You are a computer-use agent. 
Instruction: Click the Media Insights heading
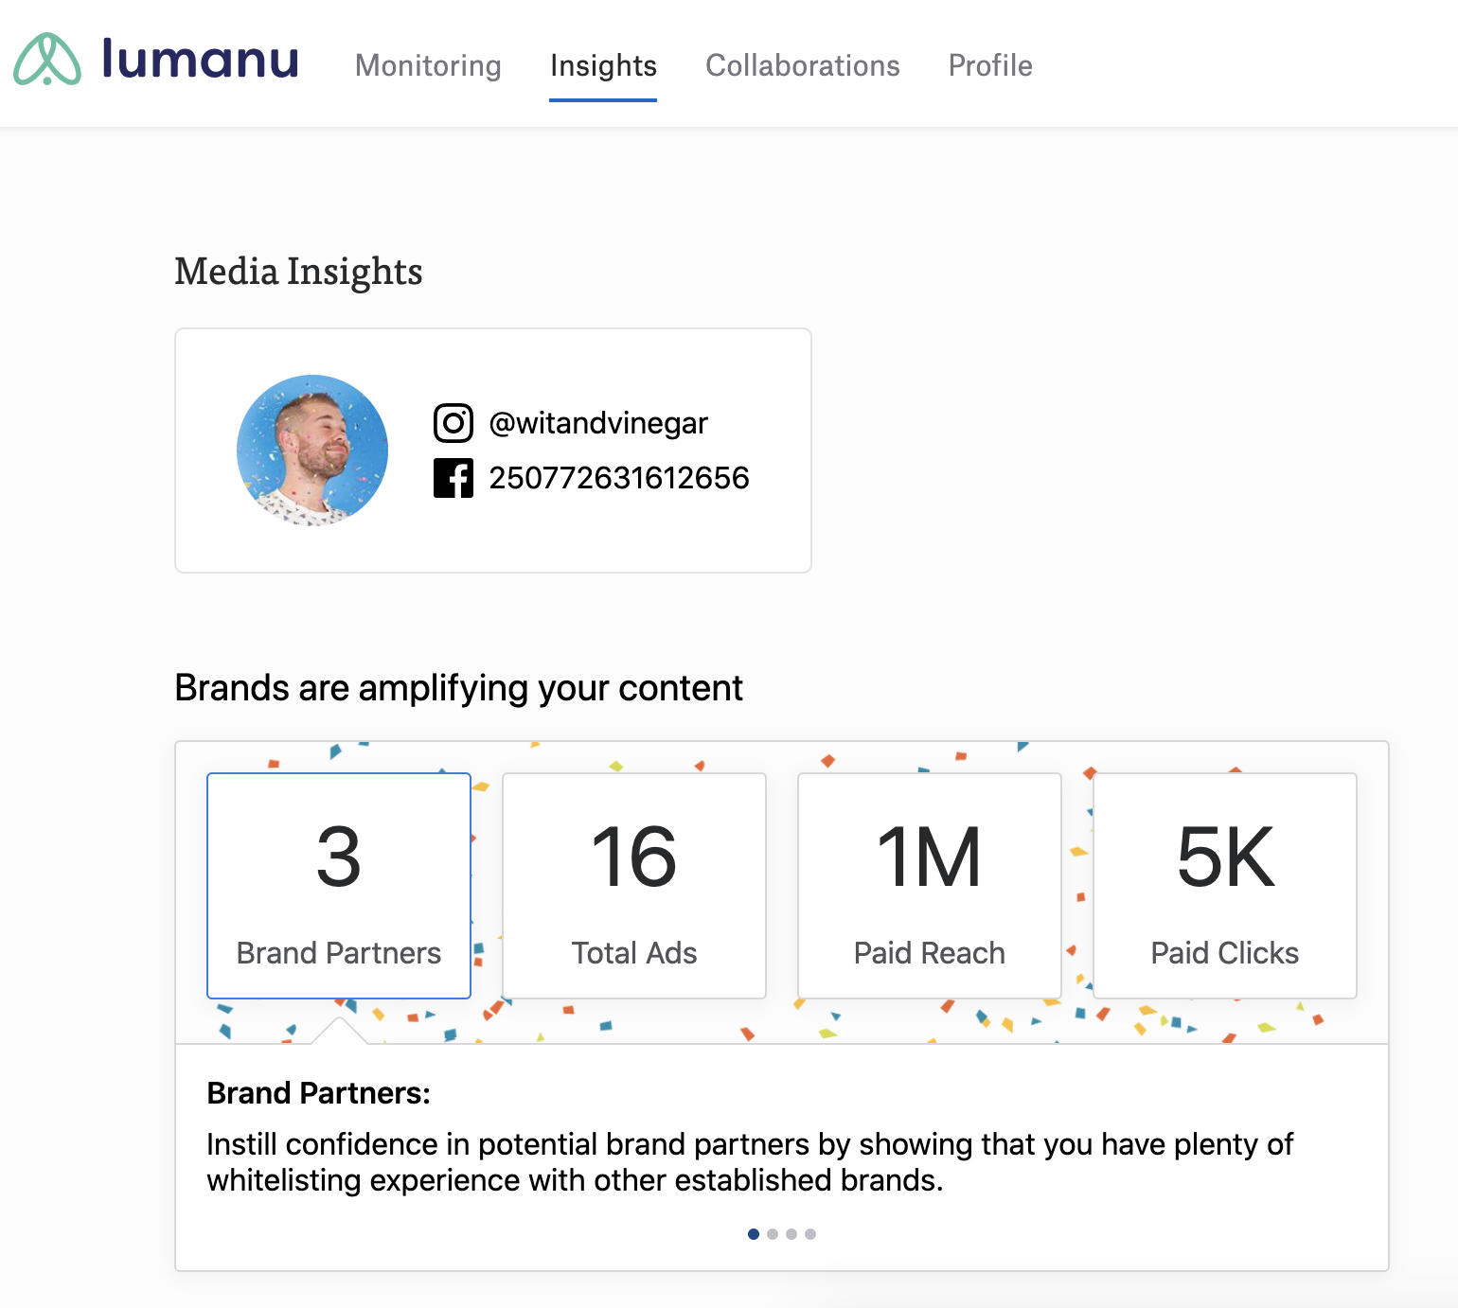pyautogui.click(x=298, y=272)
